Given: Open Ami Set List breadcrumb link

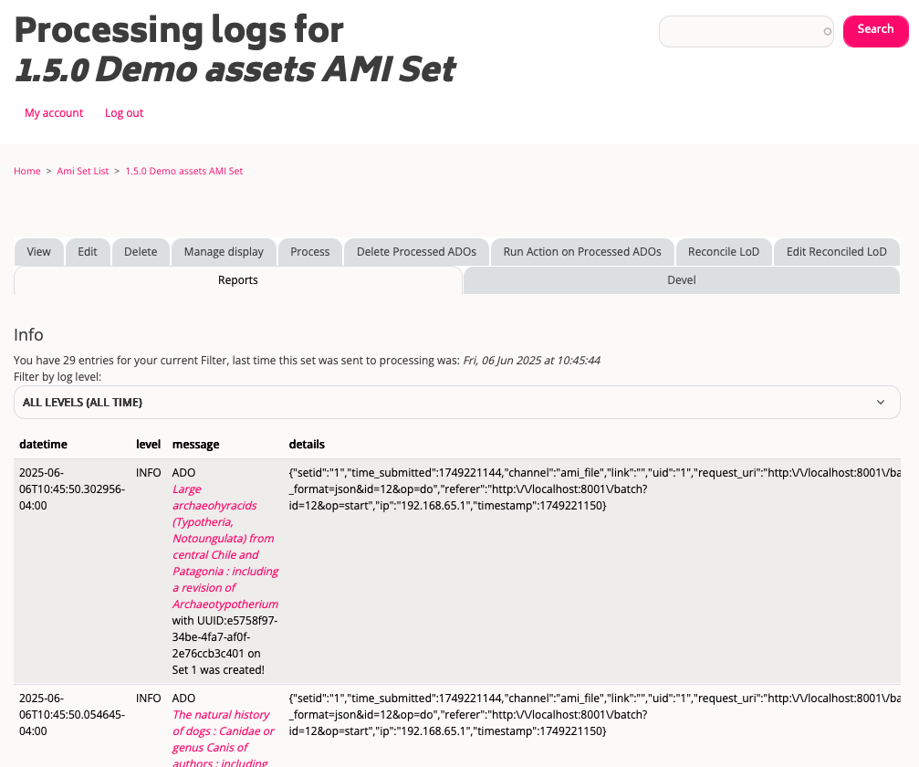Looking at the screenshot, I should (x=82, y=171).
